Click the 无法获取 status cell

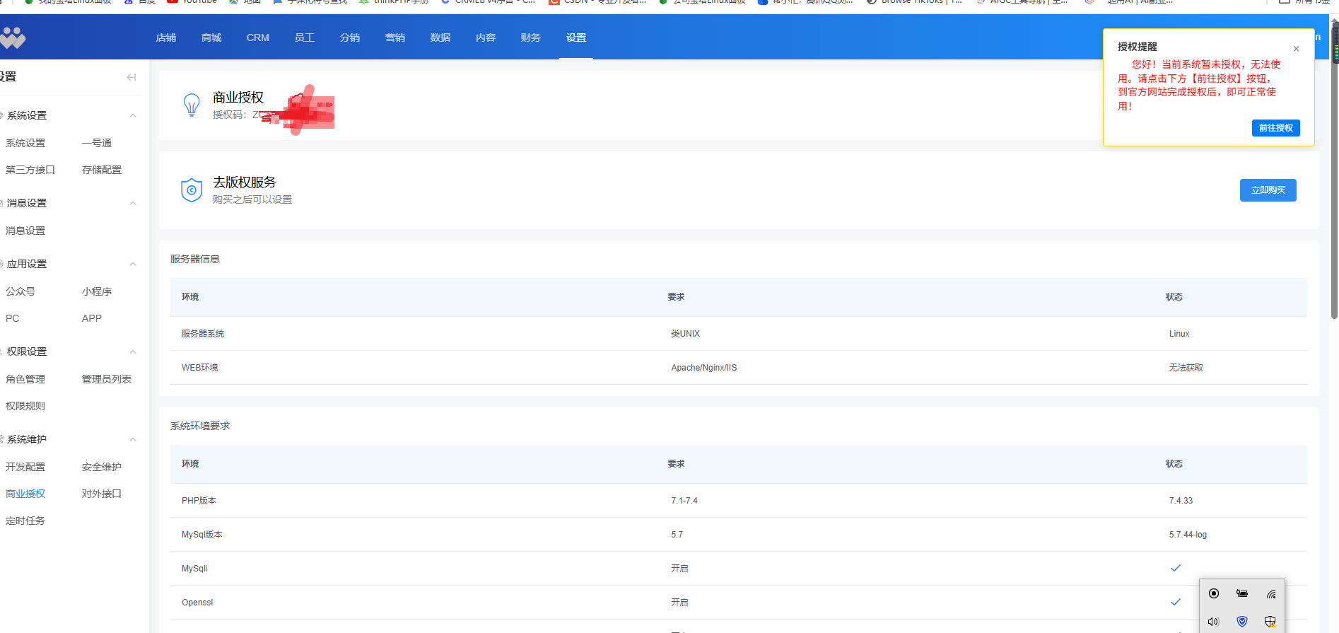click(1186, 368)
